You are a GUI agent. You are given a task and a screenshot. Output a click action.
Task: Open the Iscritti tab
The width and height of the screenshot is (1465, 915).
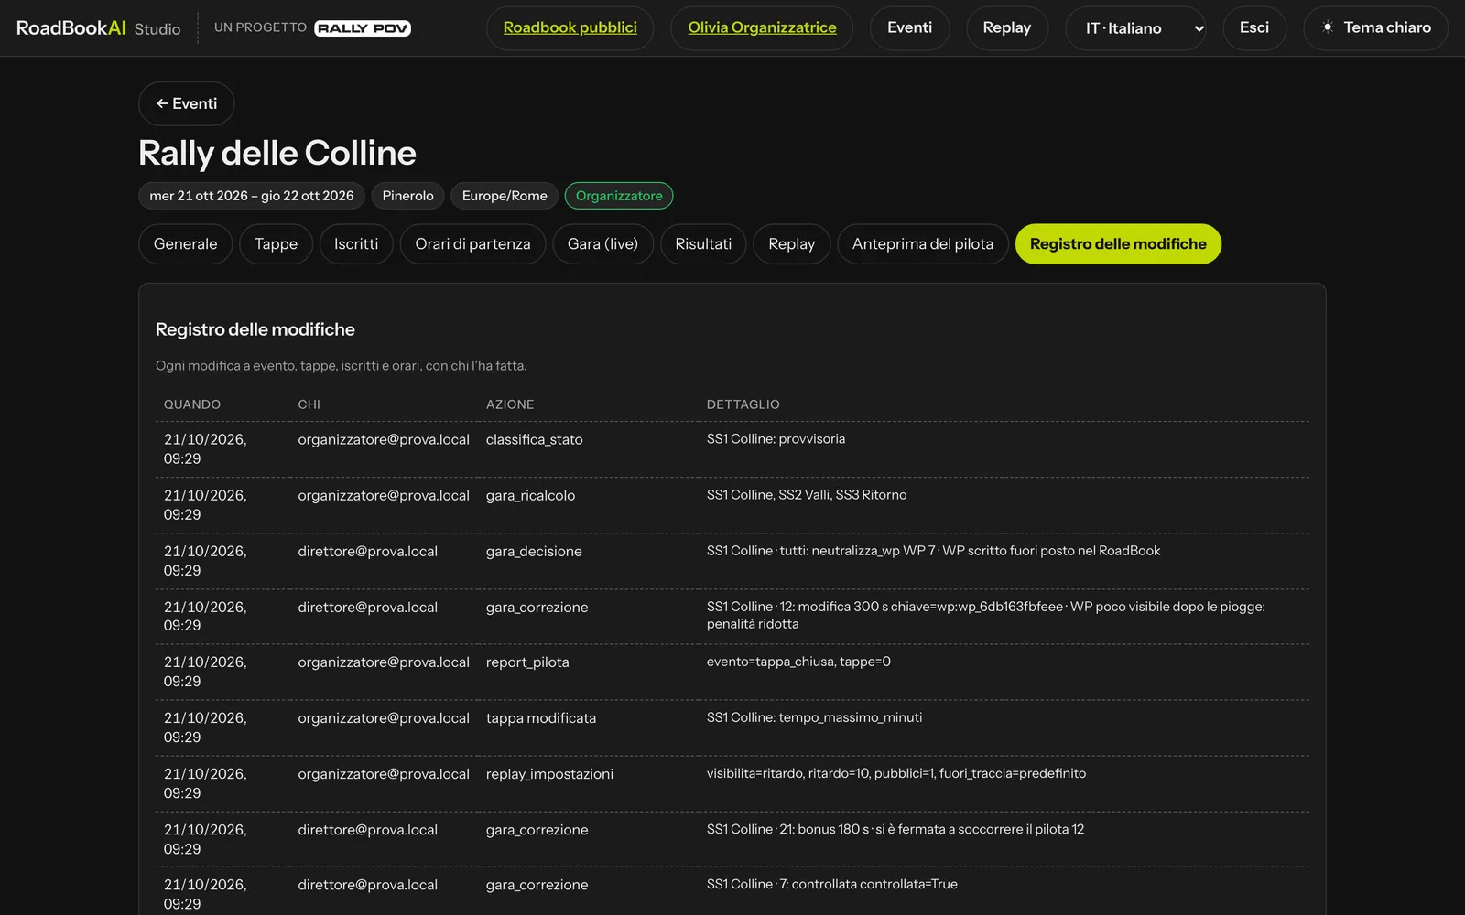point(356,244)
